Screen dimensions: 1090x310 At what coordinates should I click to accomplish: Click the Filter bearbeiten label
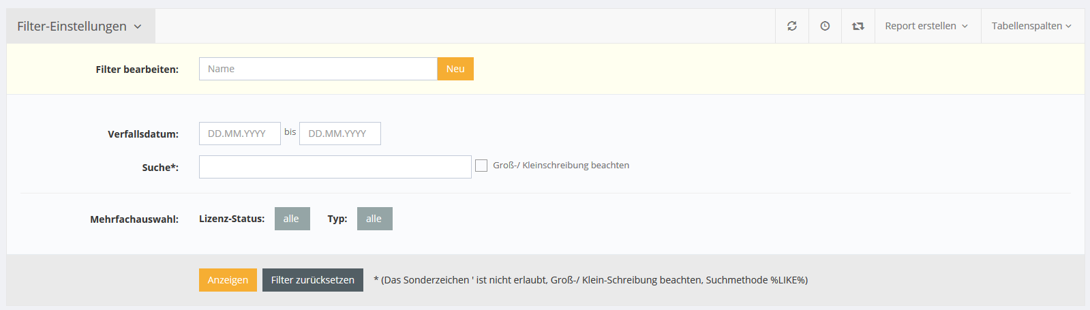point(137,69)
